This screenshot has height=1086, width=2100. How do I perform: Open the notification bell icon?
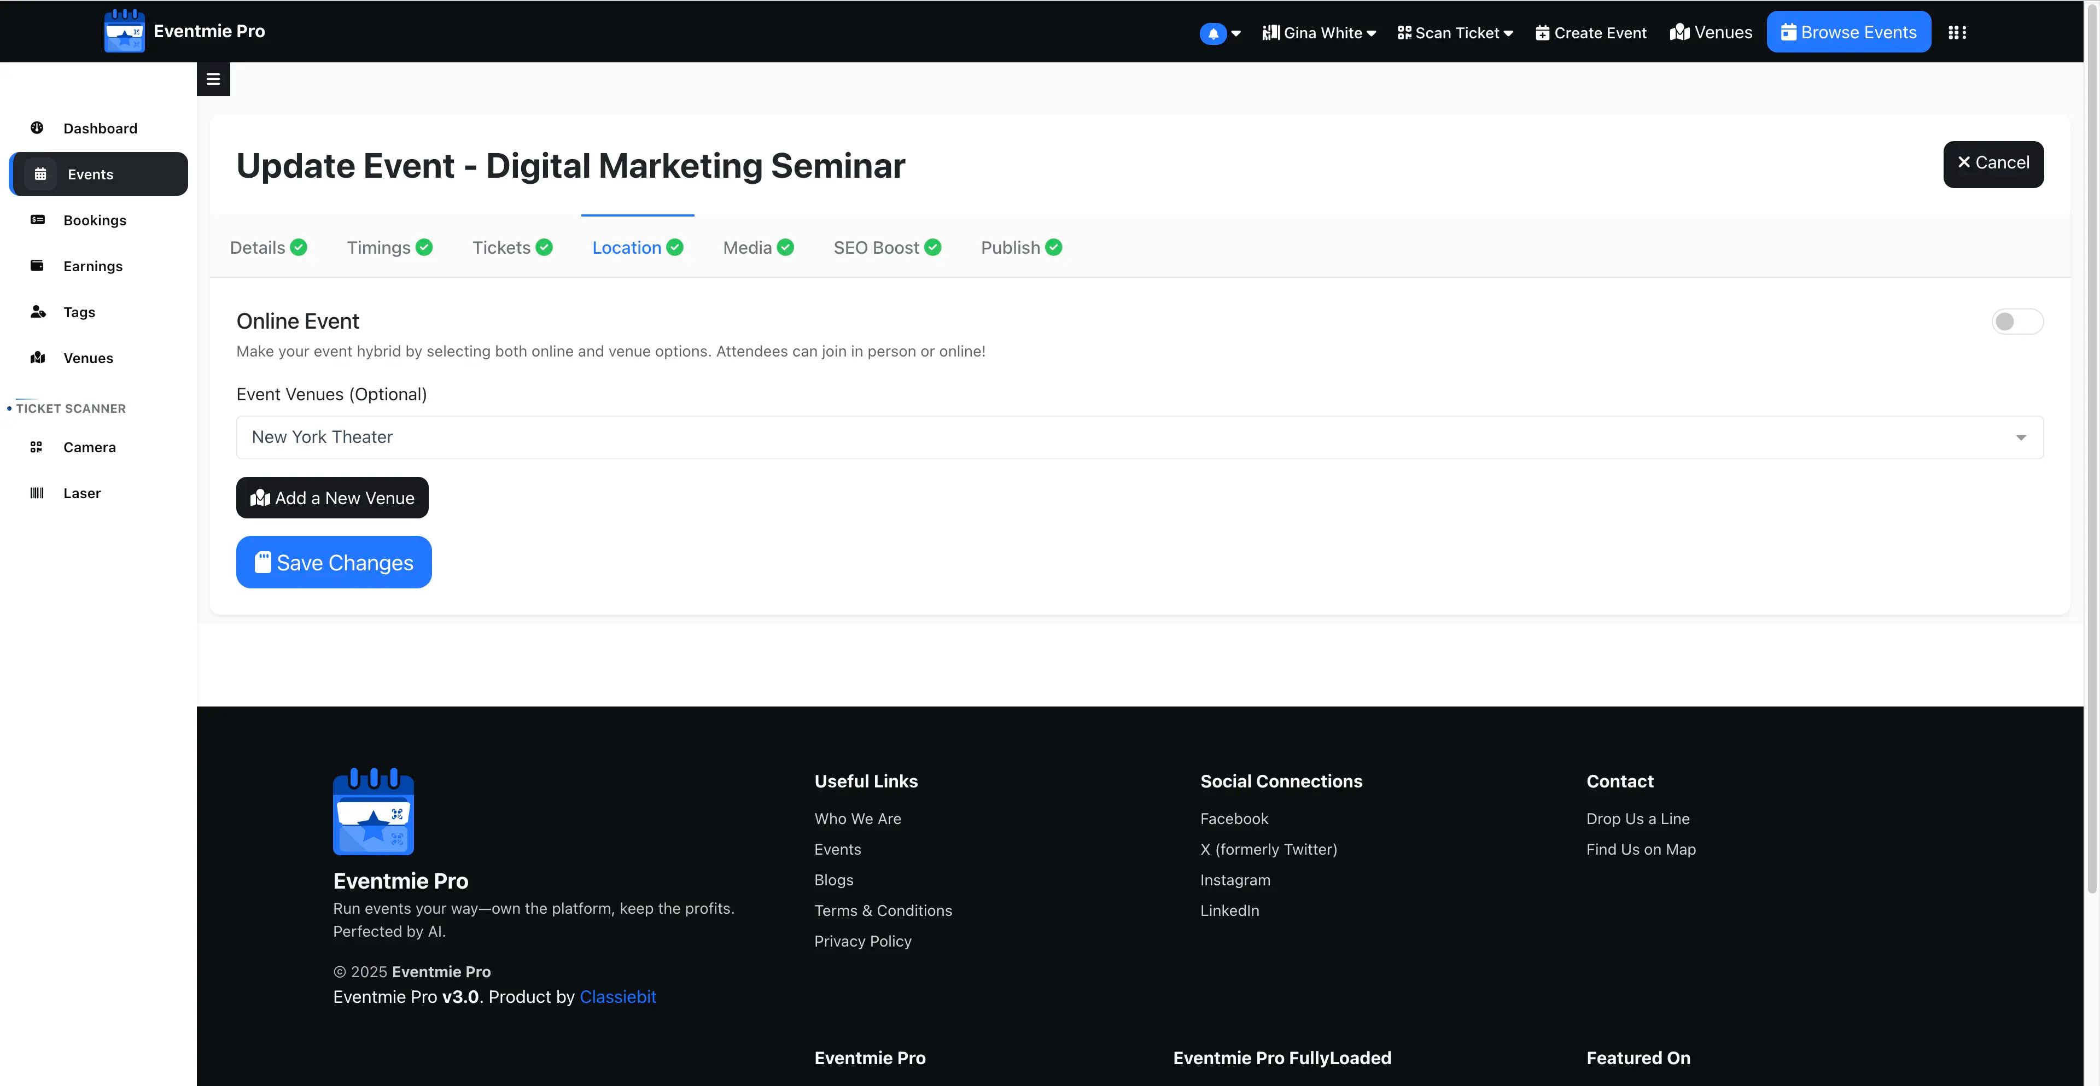1213,33
